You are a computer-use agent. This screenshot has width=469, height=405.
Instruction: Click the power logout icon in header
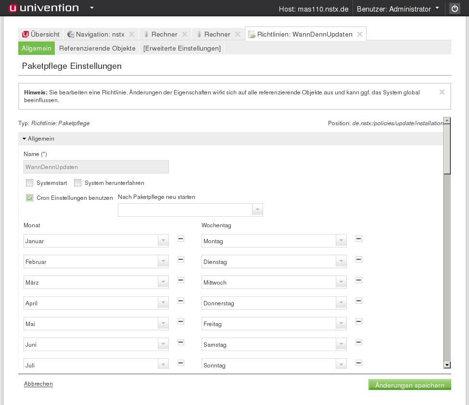click(455, 9)
